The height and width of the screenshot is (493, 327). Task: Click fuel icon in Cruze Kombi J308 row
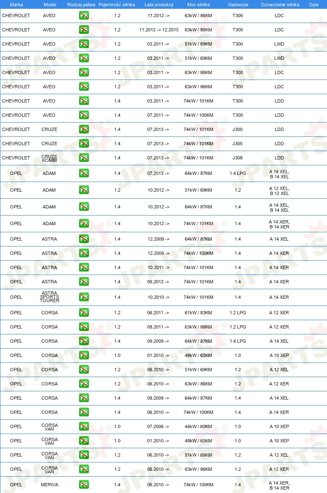click(84, 158)
